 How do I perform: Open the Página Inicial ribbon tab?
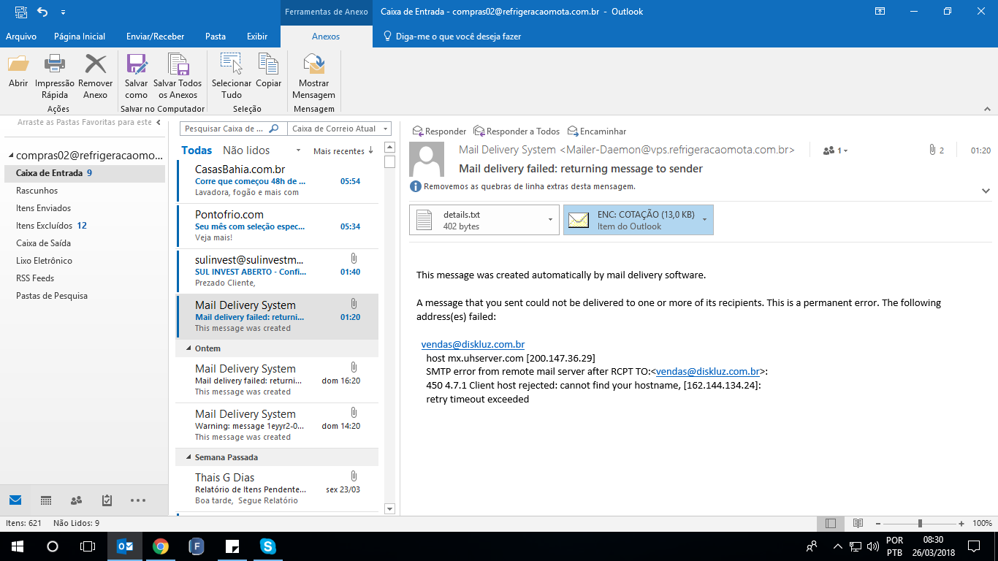(x=80, y=37)
